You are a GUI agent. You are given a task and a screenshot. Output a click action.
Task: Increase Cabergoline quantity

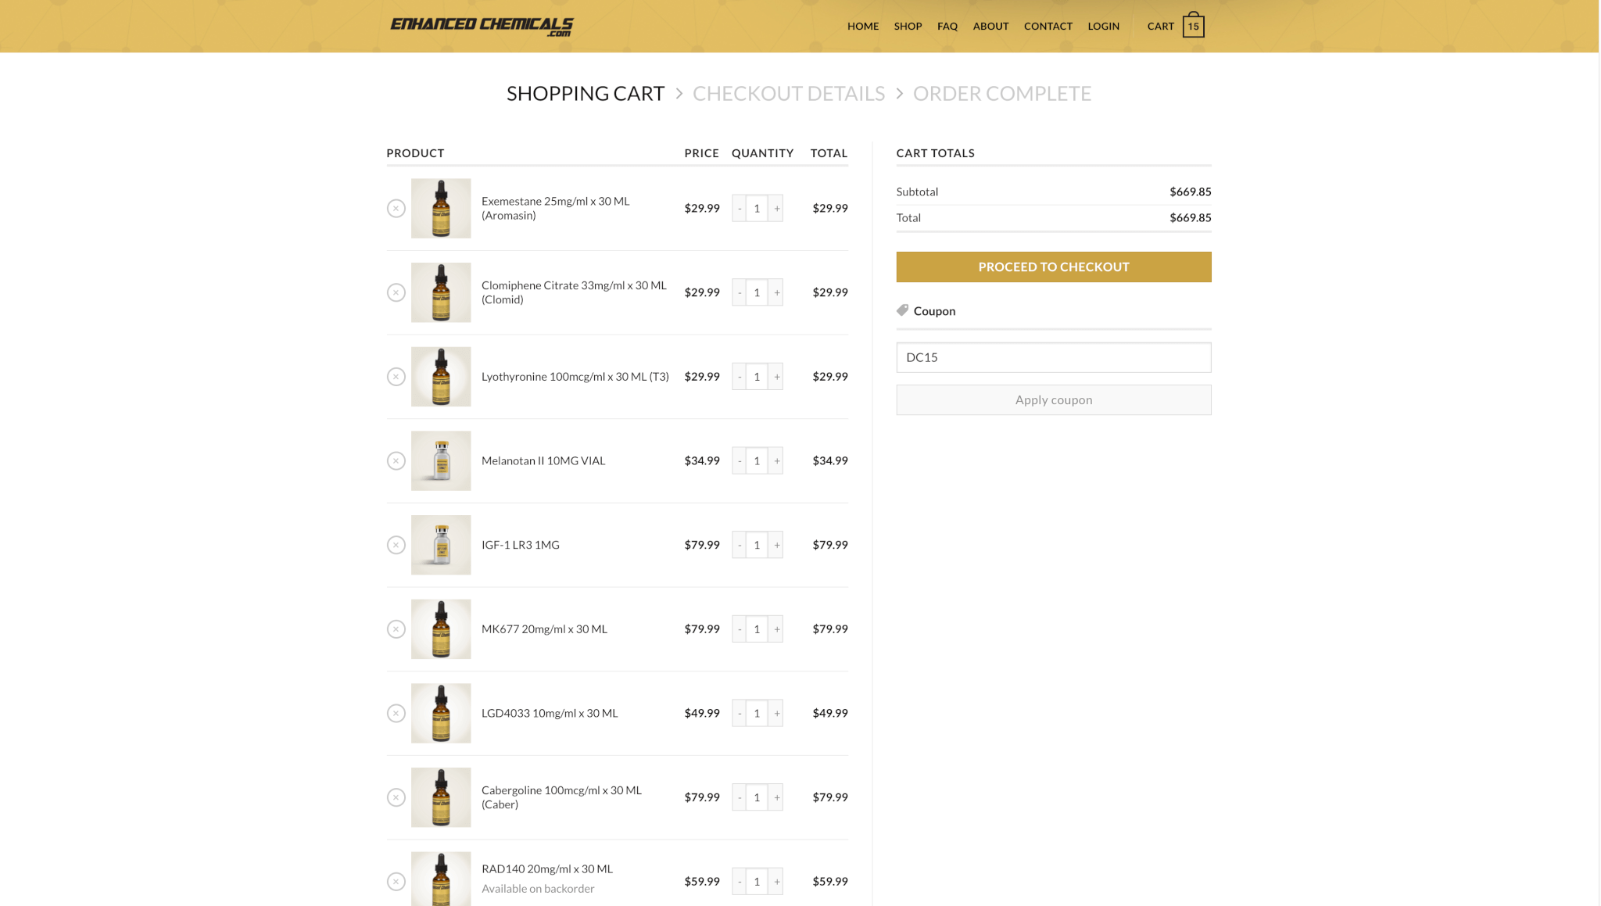click(x=776, y=797)
